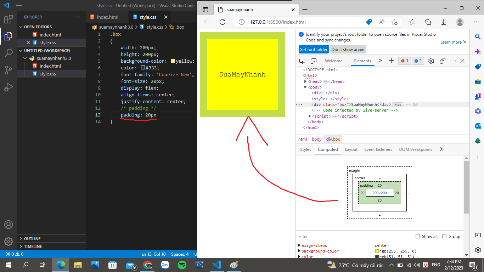Open Outlook in Edge sidebar
Image resolution: width=484 pixels, height=272 pixels.
478,126
